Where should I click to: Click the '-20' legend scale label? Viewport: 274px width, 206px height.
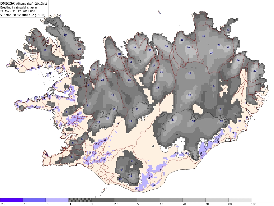(2, 204)
